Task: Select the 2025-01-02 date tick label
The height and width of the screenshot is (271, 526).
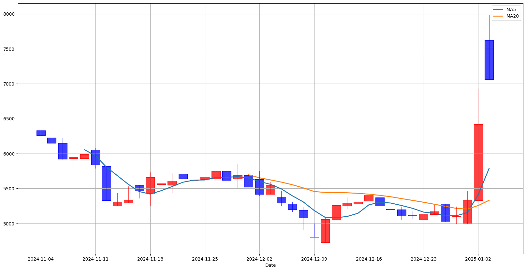Action: [478, 259]
